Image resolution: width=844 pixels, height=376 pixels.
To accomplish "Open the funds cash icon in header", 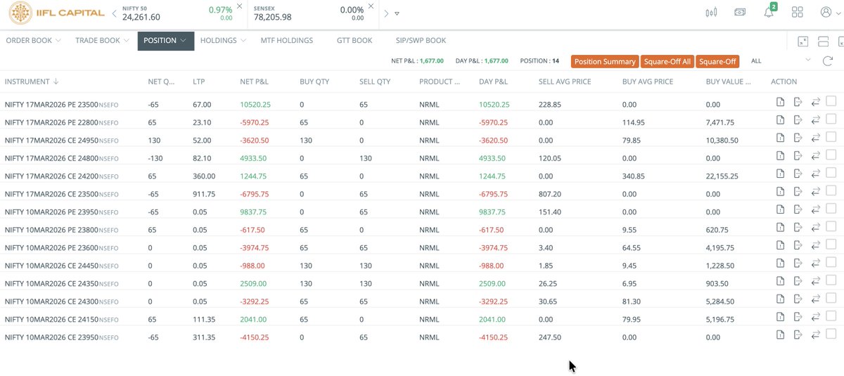I will 740,12.
